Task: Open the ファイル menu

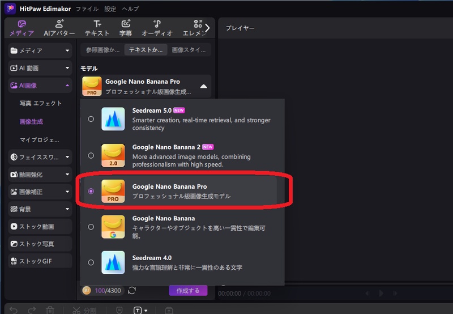Action: point(87,9)
